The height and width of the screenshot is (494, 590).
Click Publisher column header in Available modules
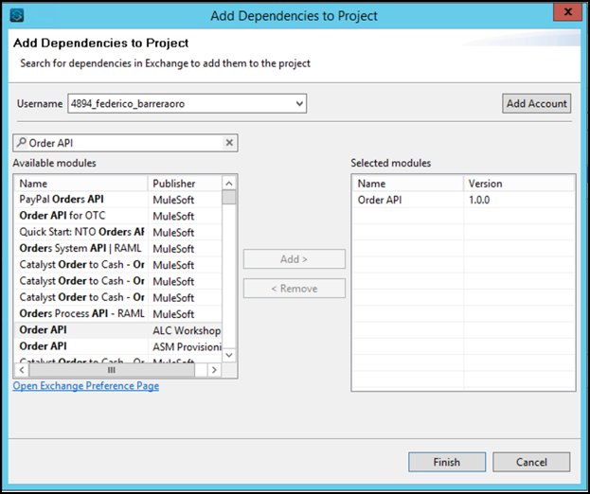(x=185, y=184)
